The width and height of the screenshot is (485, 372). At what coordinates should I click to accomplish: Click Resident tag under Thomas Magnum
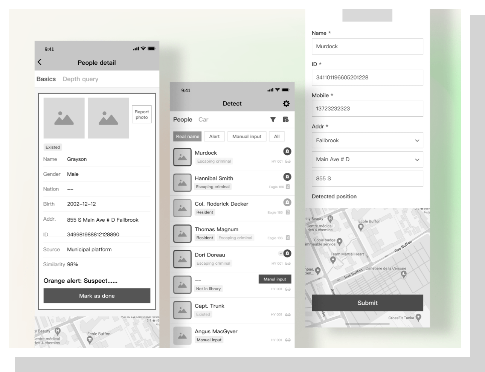(204, 238)
